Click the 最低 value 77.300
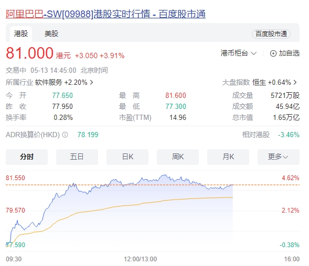 point(176,106)
